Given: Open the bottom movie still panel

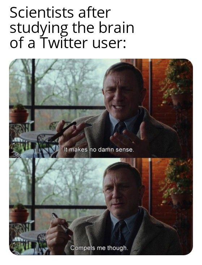Looking at the screenshot, I should coord(101,206).
